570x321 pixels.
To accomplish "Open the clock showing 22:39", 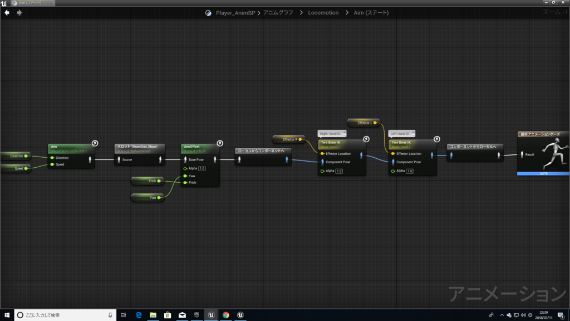I will click(544, 315).
